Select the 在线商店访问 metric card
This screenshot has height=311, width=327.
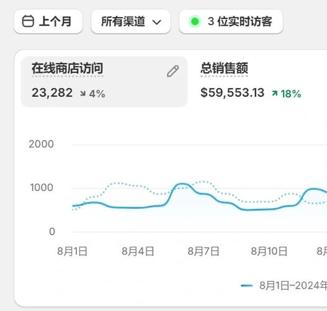(x=104, y=81)
